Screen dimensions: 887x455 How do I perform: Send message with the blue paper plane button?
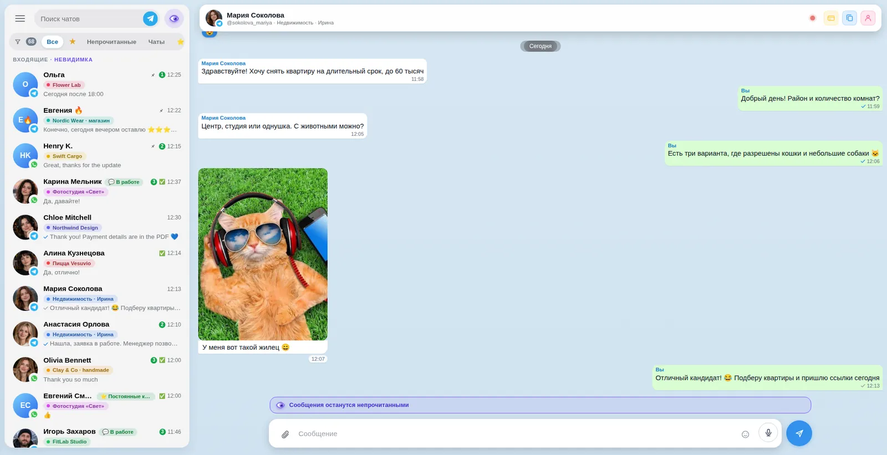[x=799, y=433]
